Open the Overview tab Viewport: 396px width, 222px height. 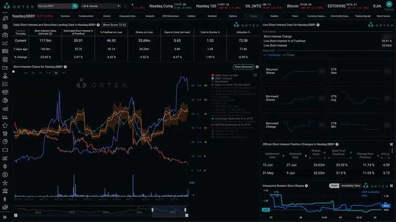[65, 16]
